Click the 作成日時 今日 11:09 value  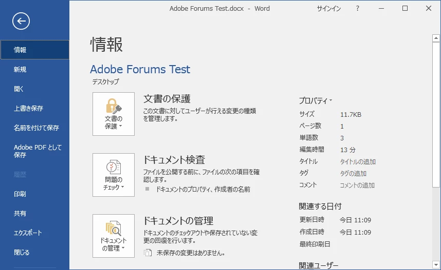[x=355, y=232]
